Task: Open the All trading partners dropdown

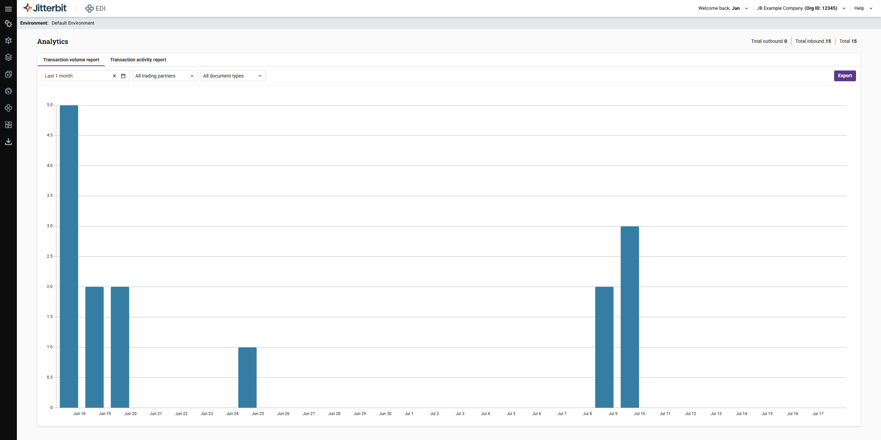Action: click(164, 76)
